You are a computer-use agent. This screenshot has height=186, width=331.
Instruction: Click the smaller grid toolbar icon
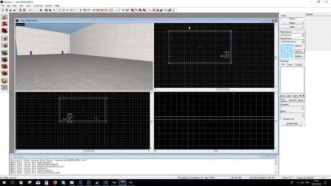(x=10, y=10)
